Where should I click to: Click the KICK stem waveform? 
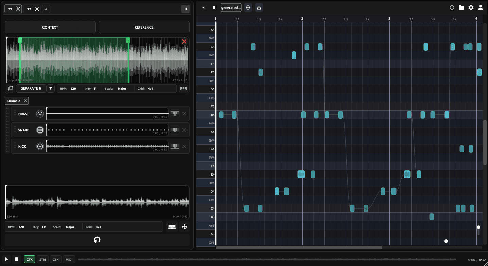pyautogui.click(x=107, y=146)
